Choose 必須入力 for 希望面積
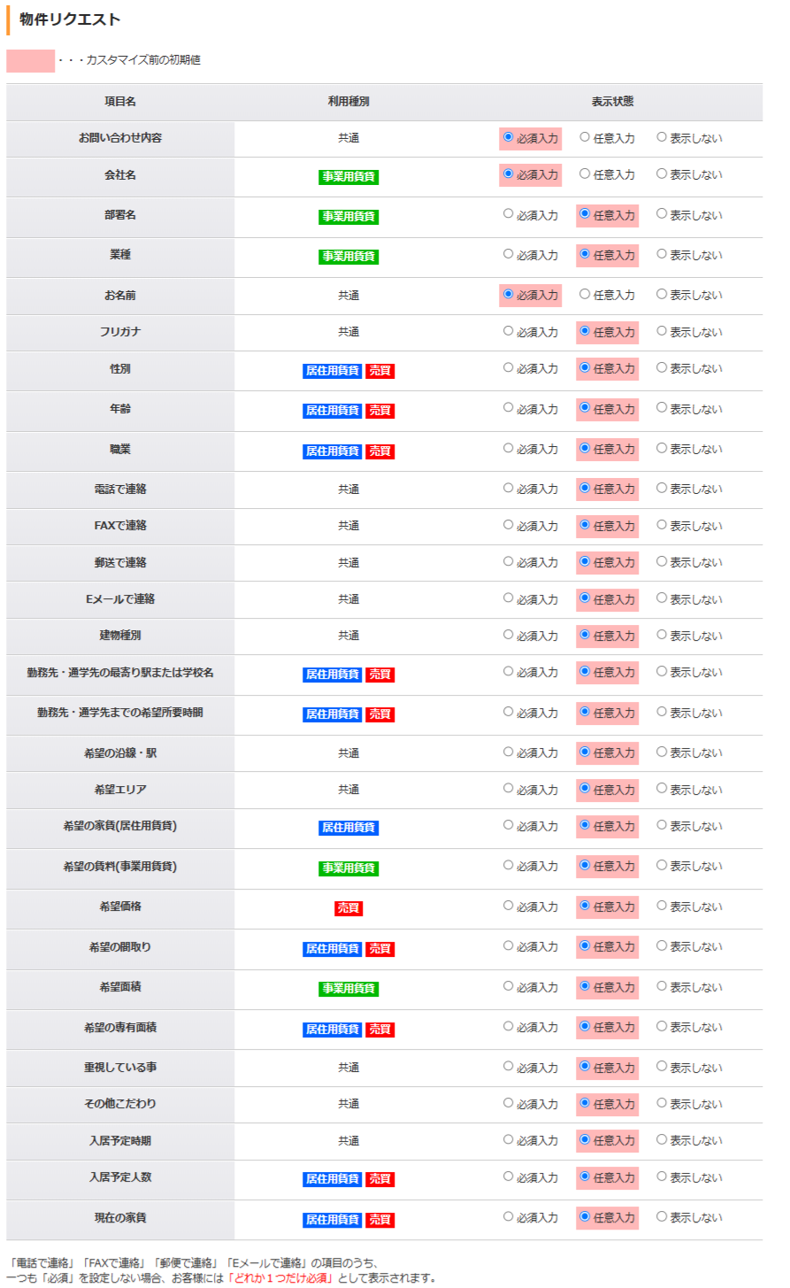This screenshot has width=790, height=1288. click(508, 986)
